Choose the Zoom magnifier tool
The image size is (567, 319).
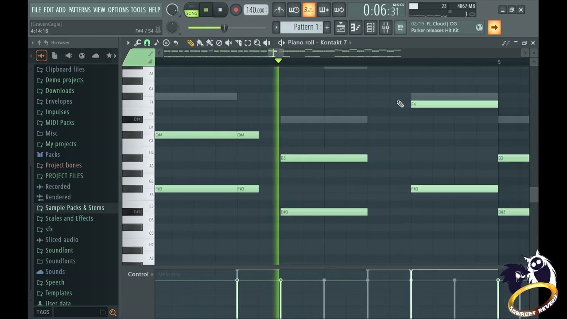tap(257, 43)
